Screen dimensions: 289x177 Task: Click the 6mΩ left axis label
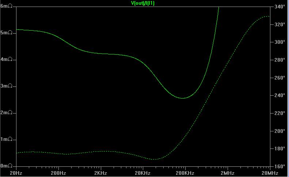point(6,6)
